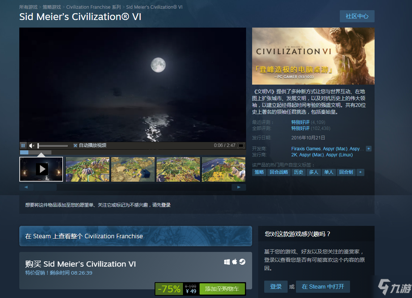Expand more tags with plus button

pos(360,172)
